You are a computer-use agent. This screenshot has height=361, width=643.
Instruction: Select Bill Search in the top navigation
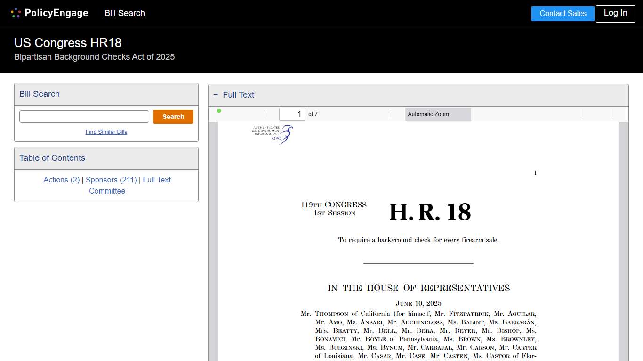click(124, 13)
